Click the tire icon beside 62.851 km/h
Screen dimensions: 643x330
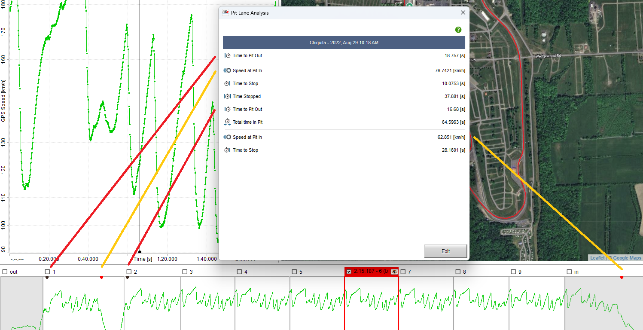228,137
